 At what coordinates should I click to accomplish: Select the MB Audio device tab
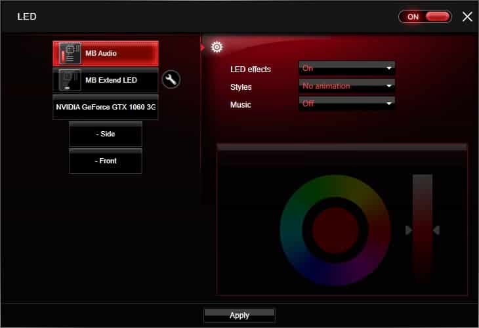106,53
